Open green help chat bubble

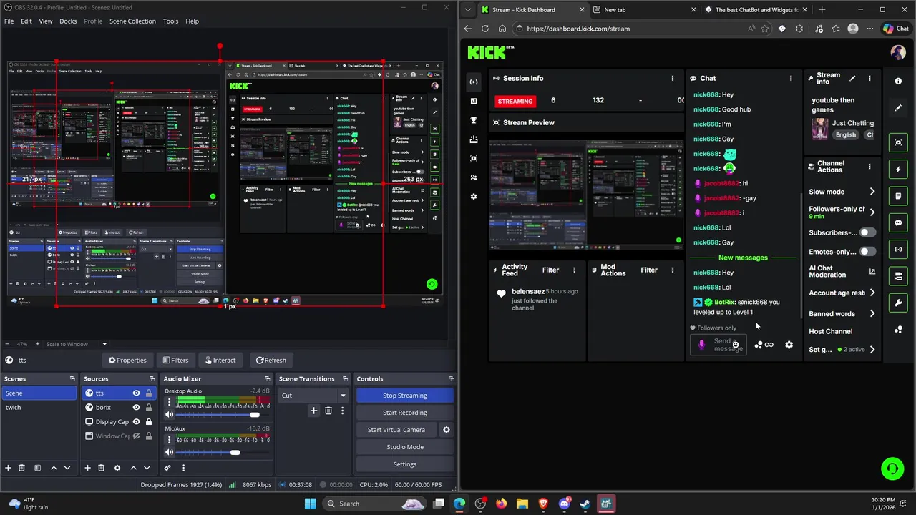click(x=892, y=469)
